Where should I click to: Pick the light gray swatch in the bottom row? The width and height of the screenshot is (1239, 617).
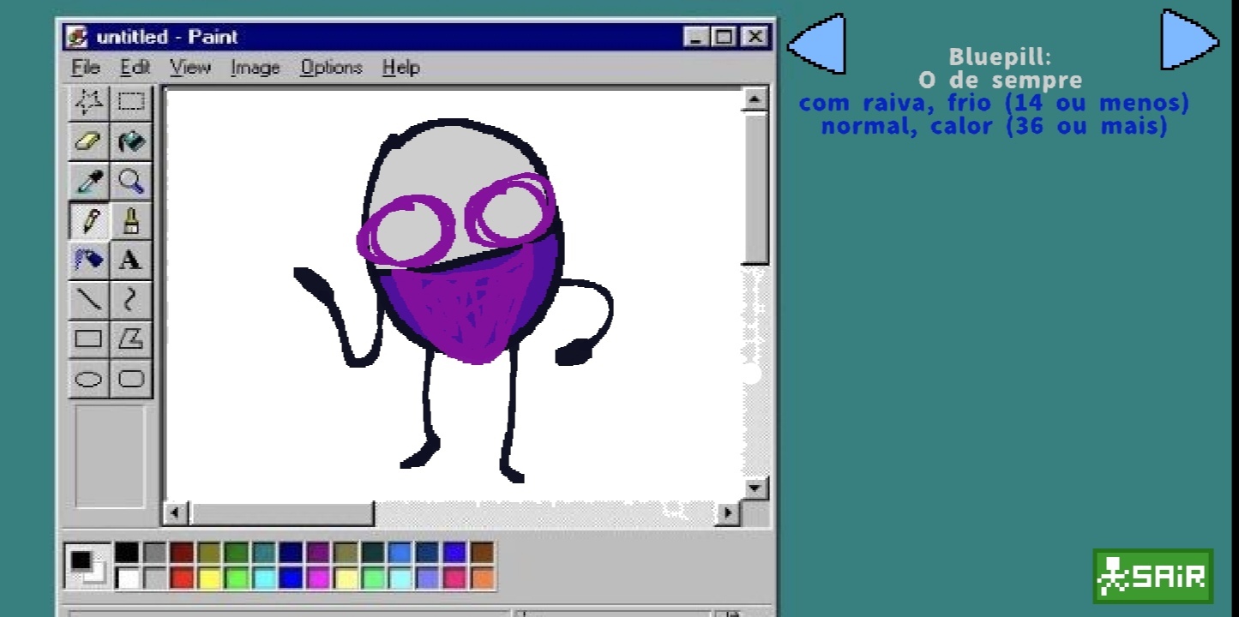pyautogui.click(x=153, y=578)
